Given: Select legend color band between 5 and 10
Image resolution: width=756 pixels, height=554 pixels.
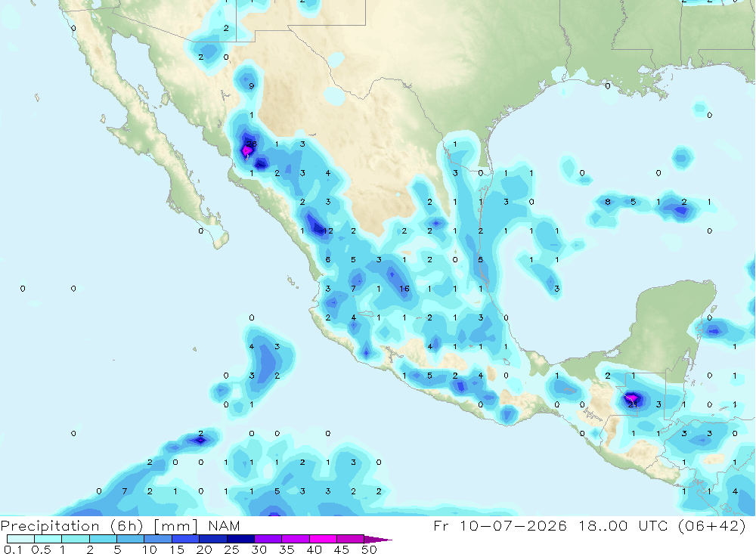Looking at the screenshot, I should pyautogui.click(x=130, y=539).
